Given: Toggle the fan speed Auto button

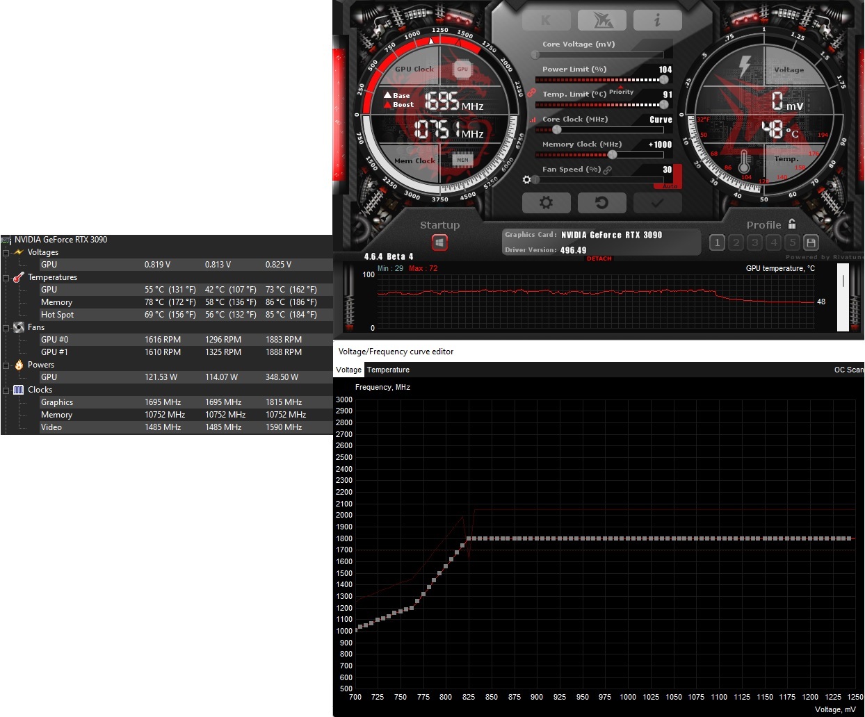Looking at the screenshot, I should 670,186.
